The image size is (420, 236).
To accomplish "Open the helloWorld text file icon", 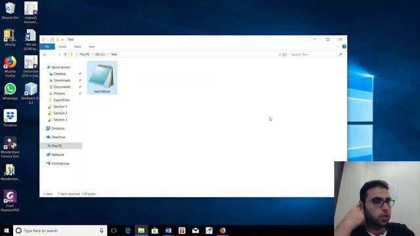I will [x=102, y=77].
